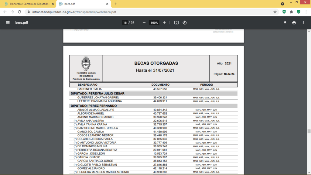
Task: Click BAIZ SELENE MARIEL URSULA entry
Action: coord(97,128)
